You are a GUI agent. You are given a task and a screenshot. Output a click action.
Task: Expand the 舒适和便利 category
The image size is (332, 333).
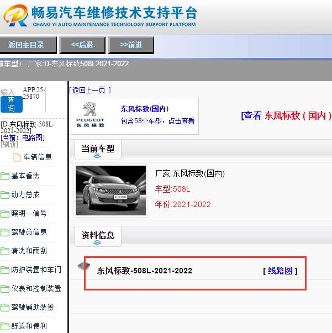pyautogui.click(x=29, y=326)
